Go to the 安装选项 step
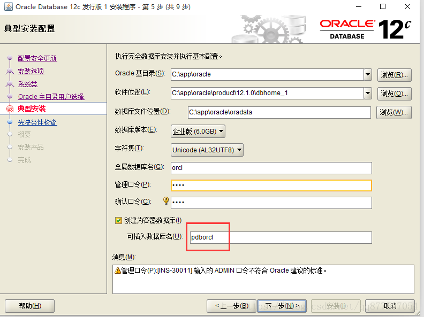Image resolution: width=424 pixels, height=317 pixels. 31,71
